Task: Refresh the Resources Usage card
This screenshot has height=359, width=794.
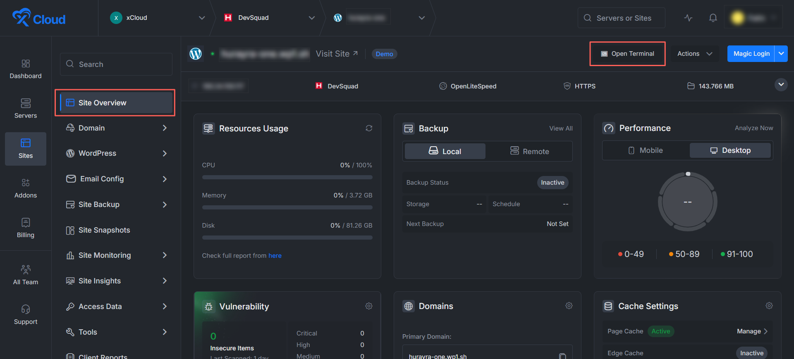Action: [x=369, y=128]
